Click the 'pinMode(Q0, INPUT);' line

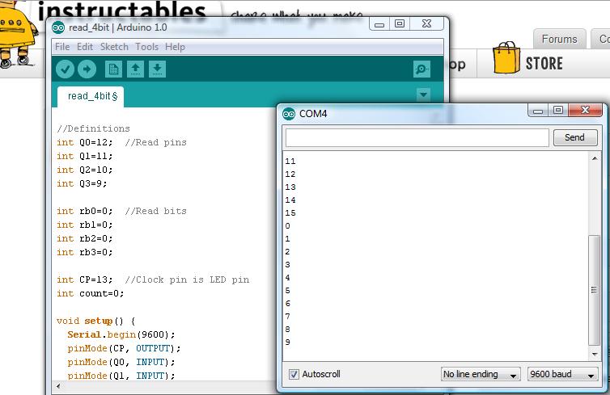click(121, 362)
